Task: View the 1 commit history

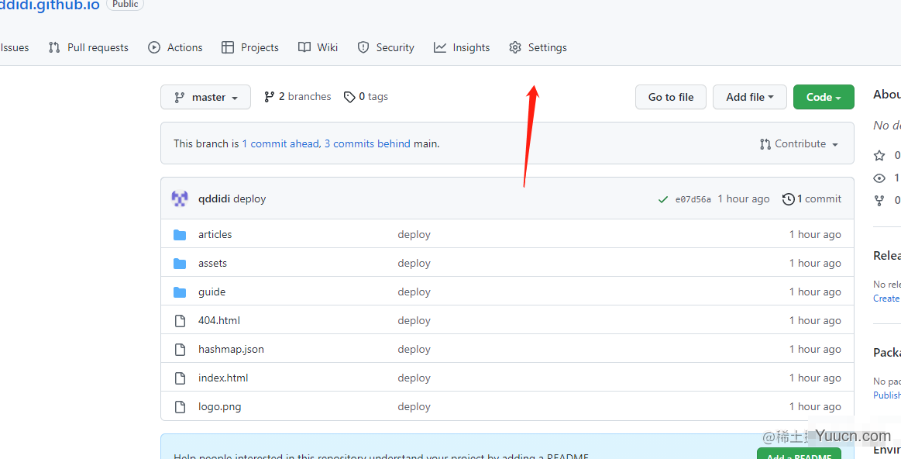Action: [812, 199]
